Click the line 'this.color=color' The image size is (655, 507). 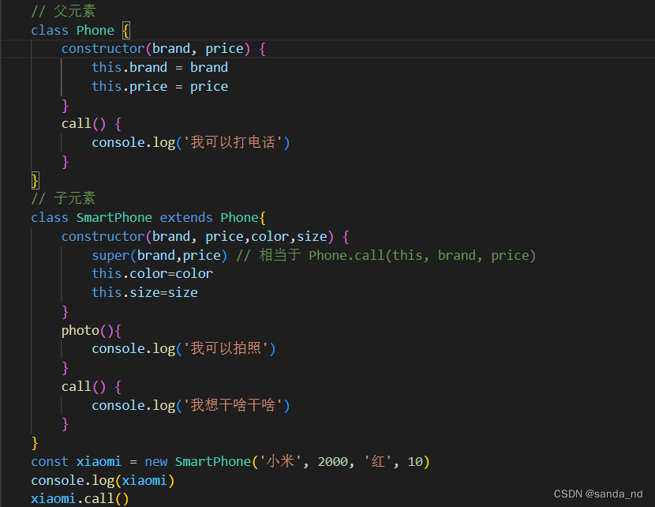[x=152, y=274]
